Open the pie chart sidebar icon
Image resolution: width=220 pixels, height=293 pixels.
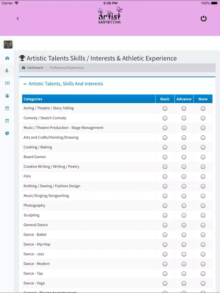[x=7, y=133]
